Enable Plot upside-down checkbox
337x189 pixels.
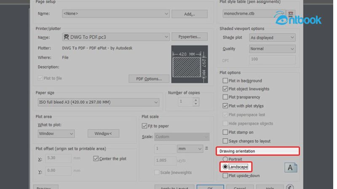[225, 176]
